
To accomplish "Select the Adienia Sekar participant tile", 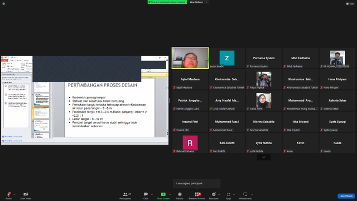I will (x=337, y=100).
